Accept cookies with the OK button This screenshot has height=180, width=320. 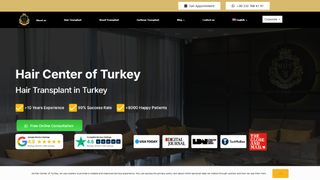(x=280, y=174)
